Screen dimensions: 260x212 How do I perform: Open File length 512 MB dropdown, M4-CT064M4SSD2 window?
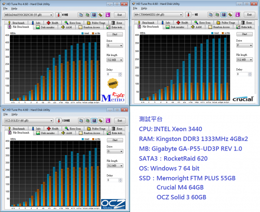[245, 60]
